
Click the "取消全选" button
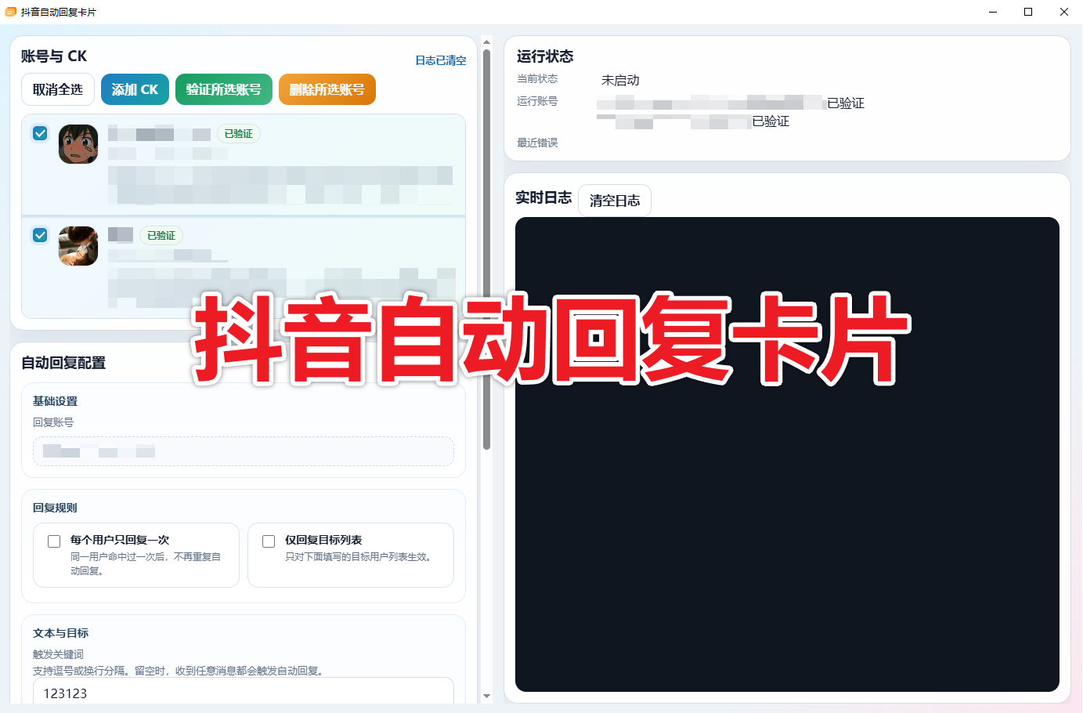point(57,89)
